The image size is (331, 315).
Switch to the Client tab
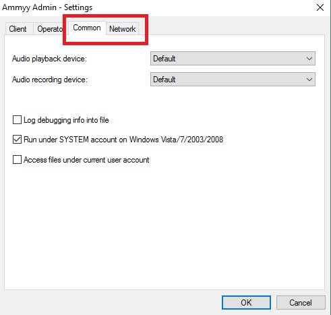click(19, 29)
